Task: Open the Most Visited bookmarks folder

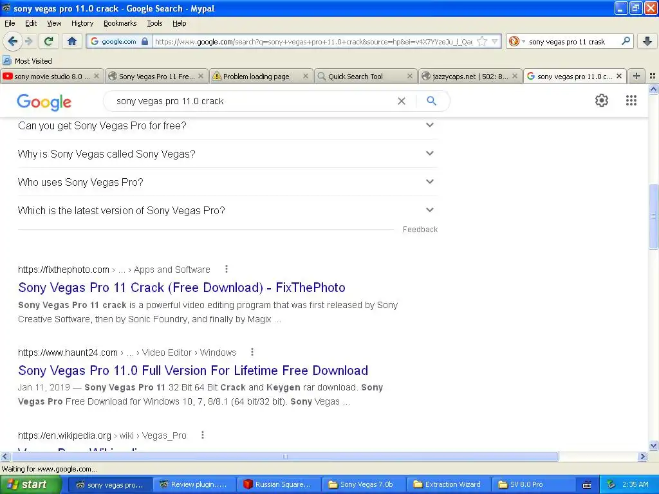Action: pyautogui.click(x=27, y=61)
